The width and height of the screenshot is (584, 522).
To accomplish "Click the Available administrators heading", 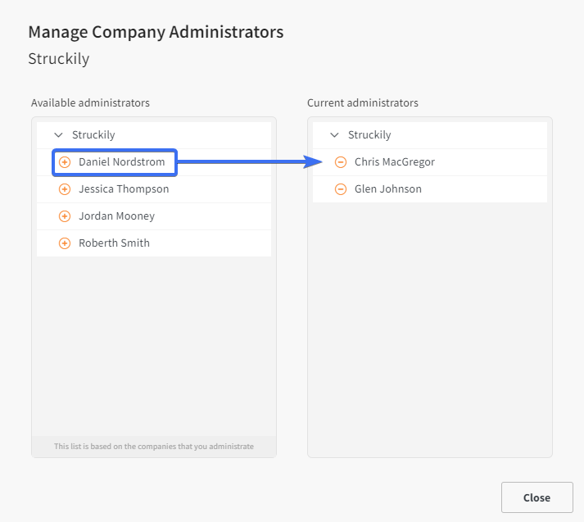I will (x=90, y=102).
